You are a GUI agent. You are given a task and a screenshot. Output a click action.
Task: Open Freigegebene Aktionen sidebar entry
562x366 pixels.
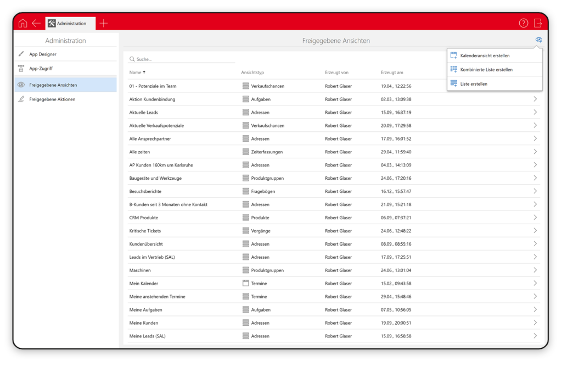pyautogui.click(x=52, y=99)
